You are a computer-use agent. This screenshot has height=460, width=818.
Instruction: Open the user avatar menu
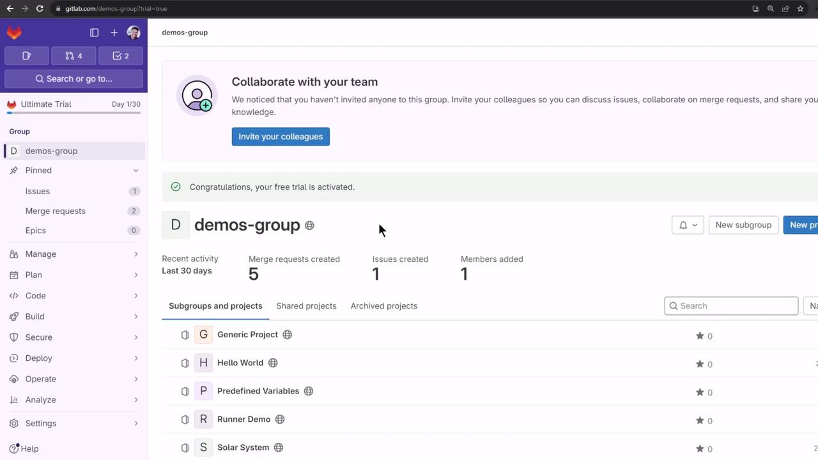click(x=134, y=33)
